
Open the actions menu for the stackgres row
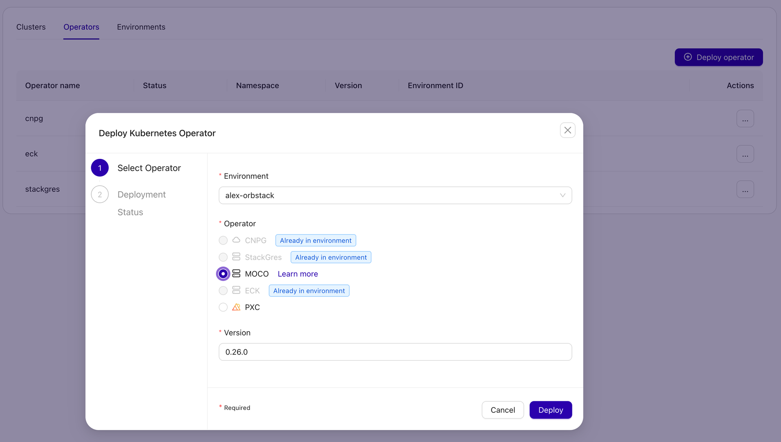tap(745, 189)
